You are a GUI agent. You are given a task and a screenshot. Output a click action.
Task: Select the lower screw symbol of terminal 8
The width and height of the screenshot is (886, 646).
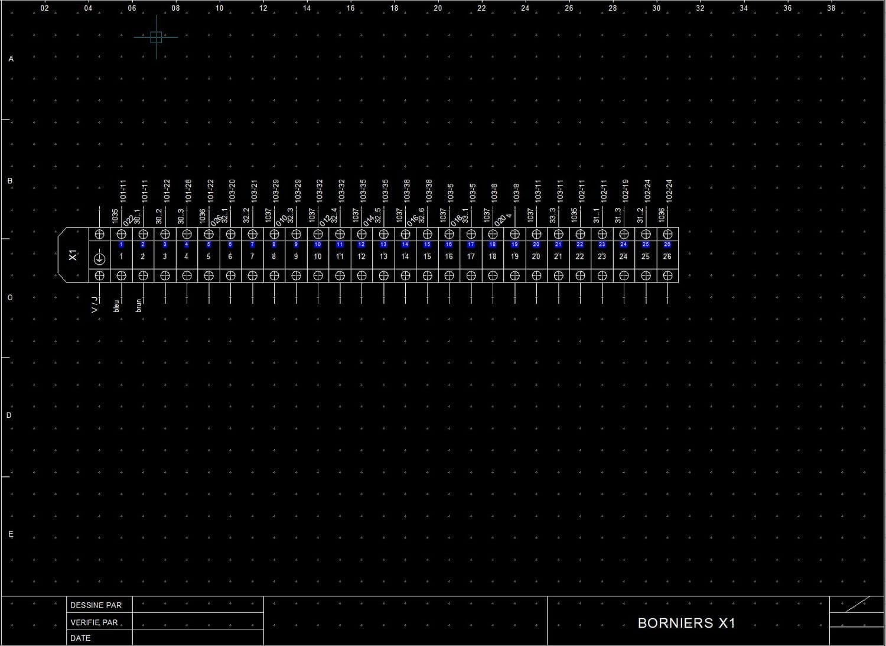click(x=274, y=275)
